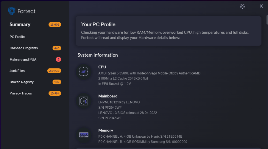Click the System Information heading
This screenshot has height=149, width=268.
(x=98, y=55)
